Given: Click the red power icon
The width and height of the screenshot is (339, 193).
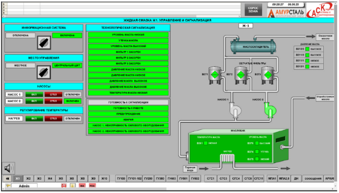Looking at the screenshot, I should [64, 186].
